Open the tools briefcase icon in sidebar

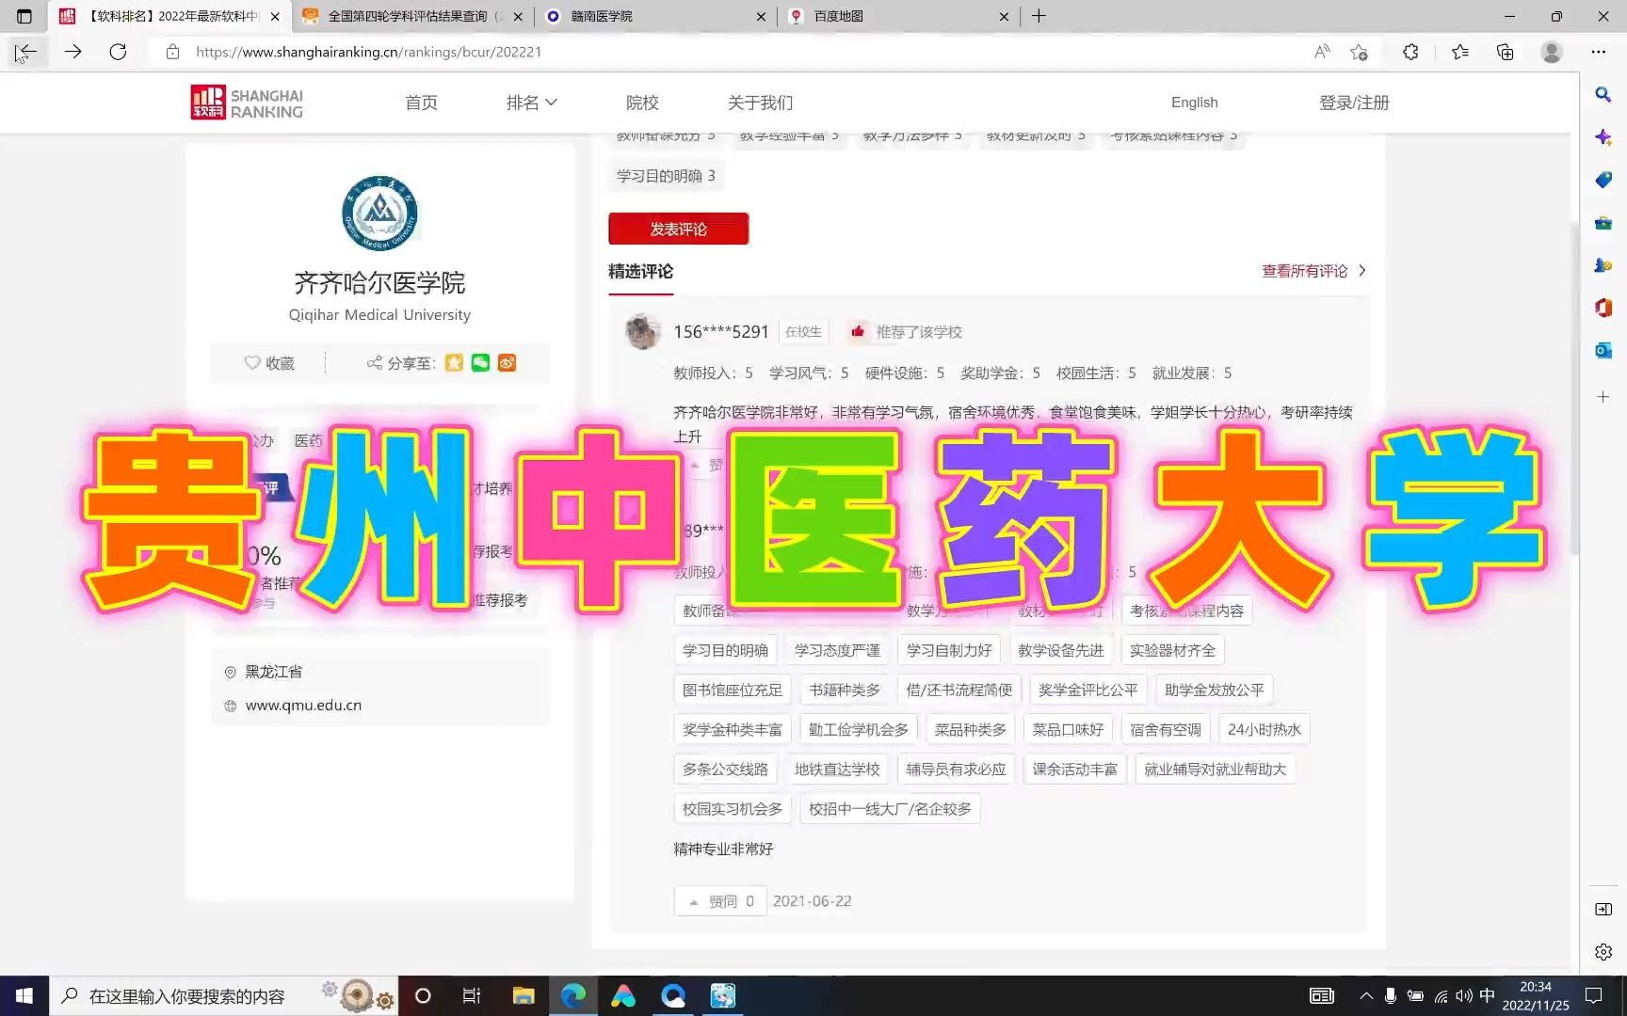1603,223
